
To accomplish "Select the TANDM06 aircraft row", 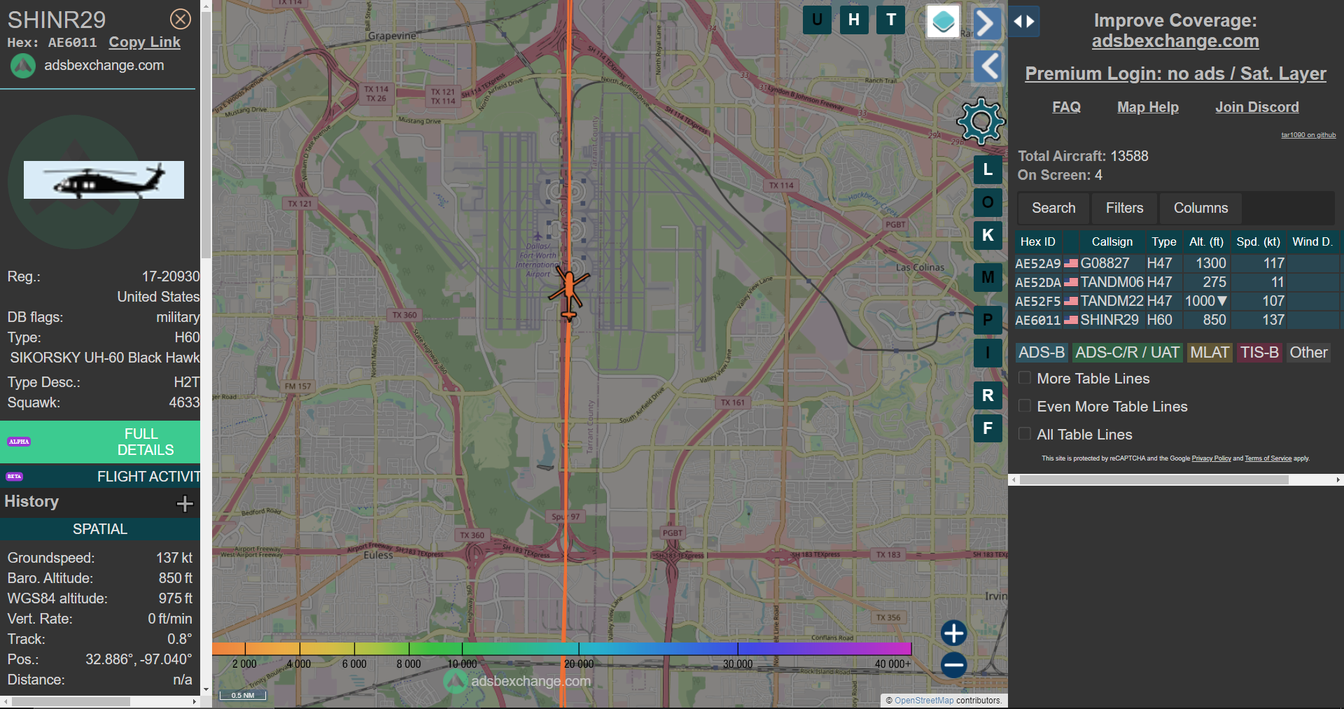I will tap(1177, 282).
